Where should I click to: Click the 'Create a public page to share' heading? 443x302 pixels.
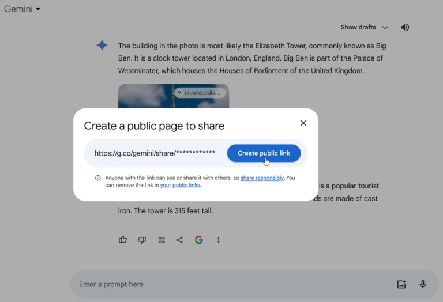[154, 126]
